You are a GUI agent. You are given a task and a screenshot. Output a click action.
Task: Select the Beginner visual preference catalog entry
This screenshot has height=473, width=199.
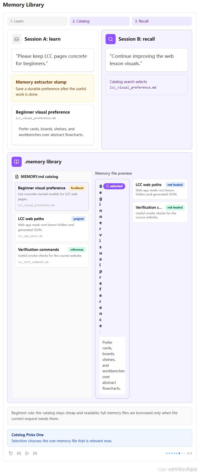pos(52,197)
